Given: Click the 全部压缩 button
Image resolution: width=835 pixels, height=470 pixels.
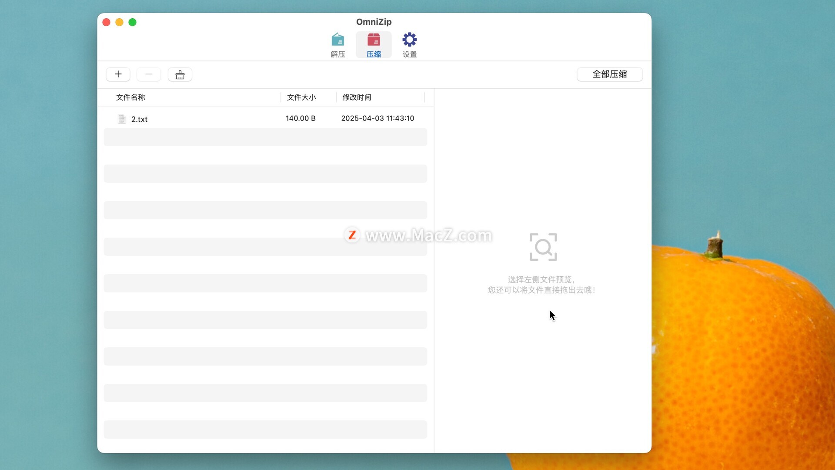Looking at the screenshot, I should click(x=610, y=74).
